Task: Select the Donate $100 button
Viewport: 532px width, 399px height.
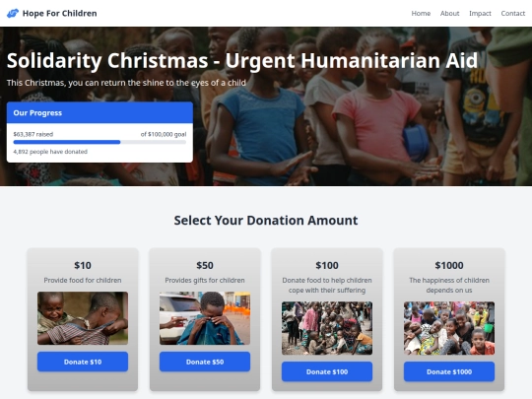Action: (327, 371)
